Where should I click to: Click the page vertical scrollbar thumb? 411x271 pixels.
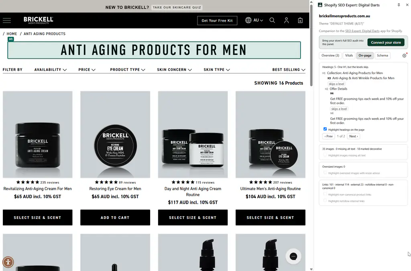pos(311,44)
